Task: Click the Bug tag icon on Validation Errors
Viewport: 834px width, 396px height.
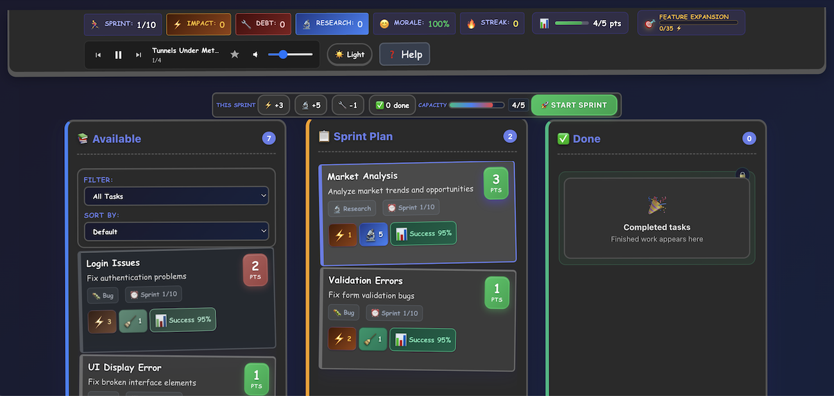Action: 337,312
